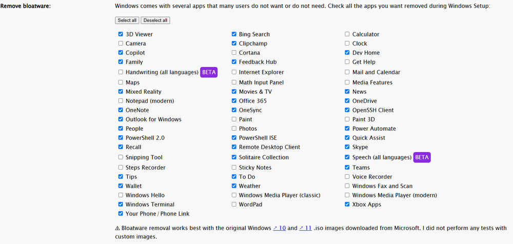This screenshot has height=244, width=513.
Task: Check the Cortana checkbox
Action: (x=234, y=52)
